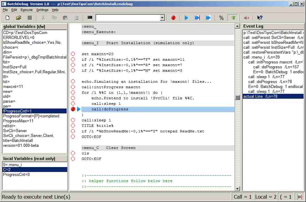Click the 'Local = 2' status bar field
Viewport: 306px width, 202px height.
tap(266, 197)
